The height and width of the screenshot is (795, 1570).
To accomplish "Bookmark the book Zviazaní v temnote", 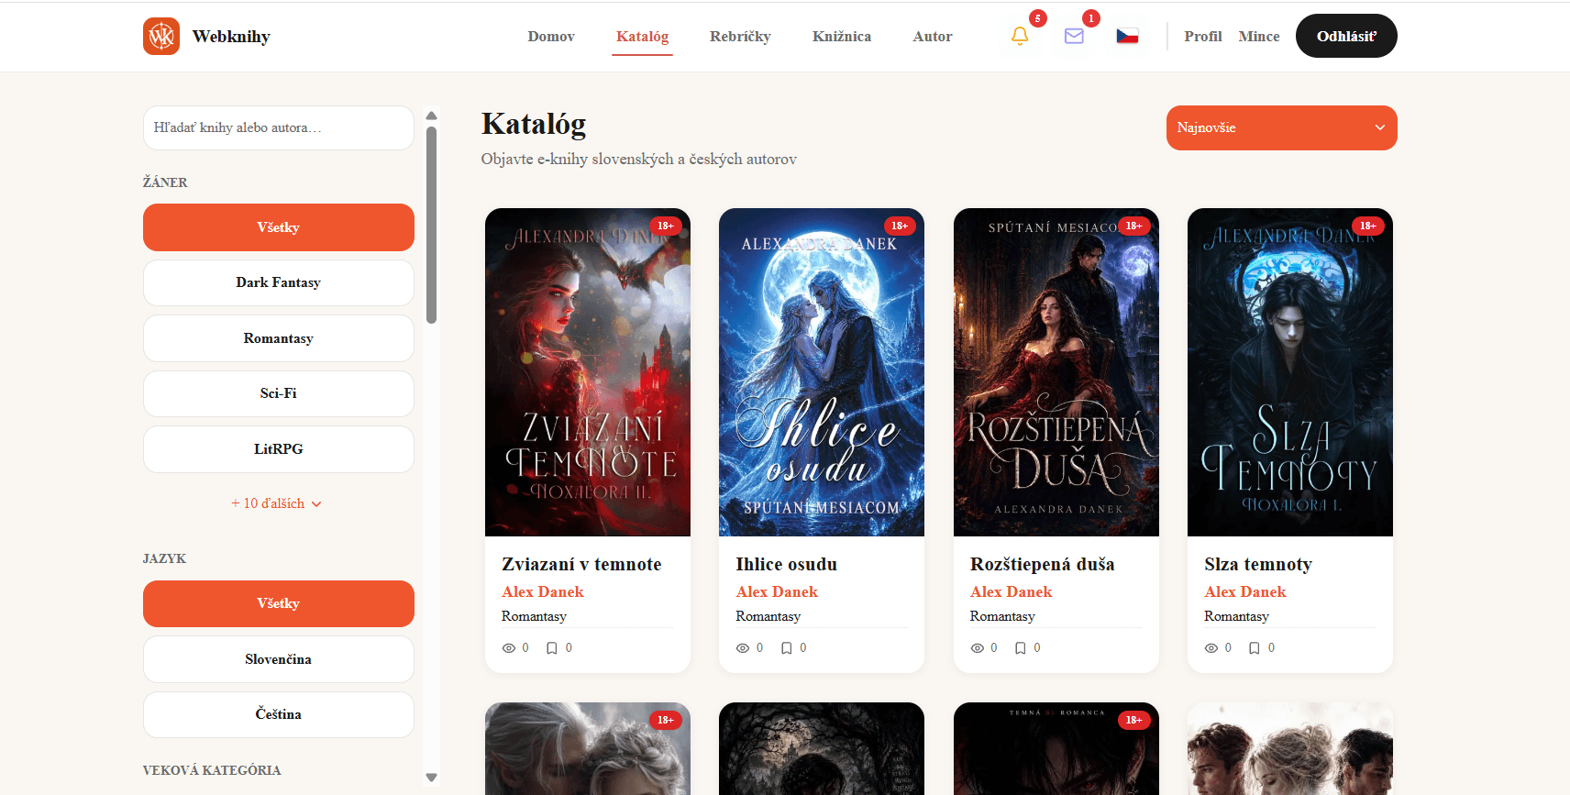I will [x=552, y=648].
